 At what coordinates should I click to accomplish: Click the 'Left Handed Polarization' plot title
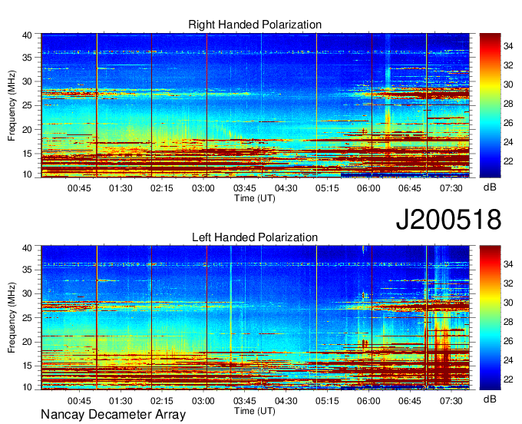[255, 237]
